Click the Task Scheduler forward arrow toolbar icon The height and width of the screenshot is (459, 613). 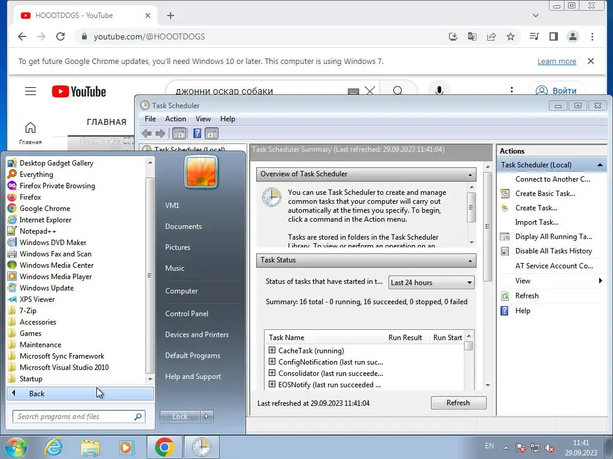coord(160,134)
